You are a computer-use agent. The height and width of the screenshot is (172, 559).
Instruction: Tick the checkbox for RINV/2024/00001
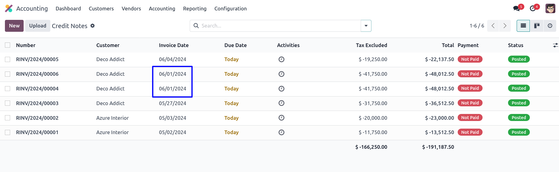8,132
